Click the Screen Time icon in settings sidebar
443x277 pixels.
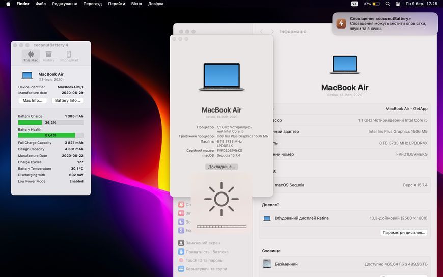pyautogui.click(x=181, y=230)
